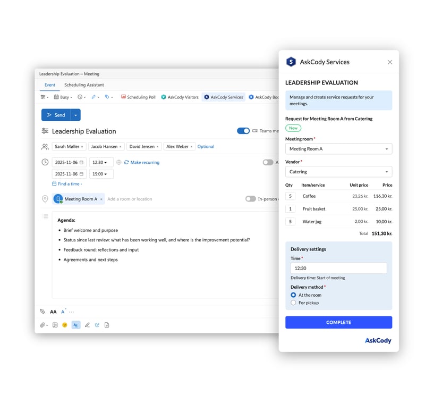The width and height of the screenshot is (425, 402).
Task: Click the format painter icon
Action: pyautogui.click(x=42, y=312)
